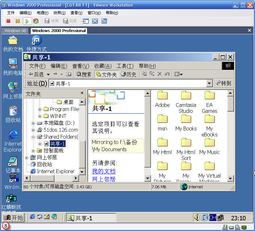Screen dimensions: 255x231
Task: Open the Explorer 查看(V) menu
Action: pos(81,66)
